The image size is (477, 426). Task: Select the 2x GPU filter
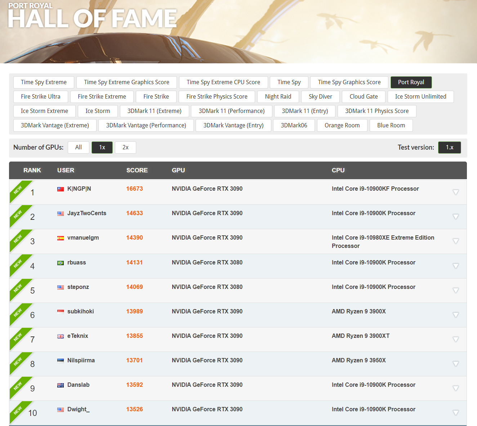coord(125,148)
